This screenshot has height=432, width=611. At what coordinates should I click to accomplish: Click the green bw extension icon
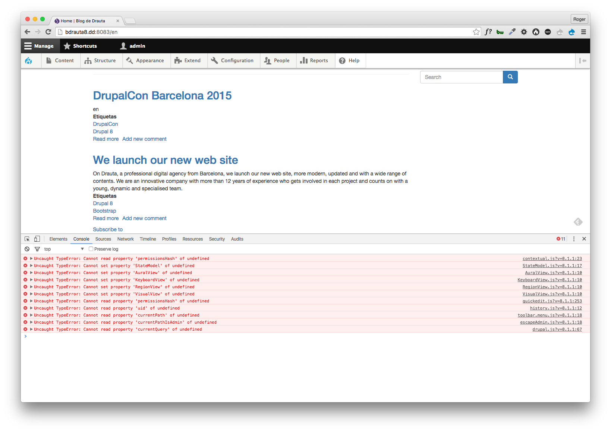coord(500,32)
